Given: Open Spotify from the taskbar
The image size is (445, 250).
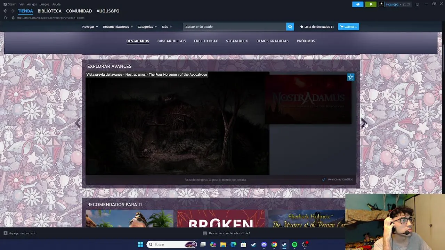Looking at the screenshot, I should pos(294,244).
